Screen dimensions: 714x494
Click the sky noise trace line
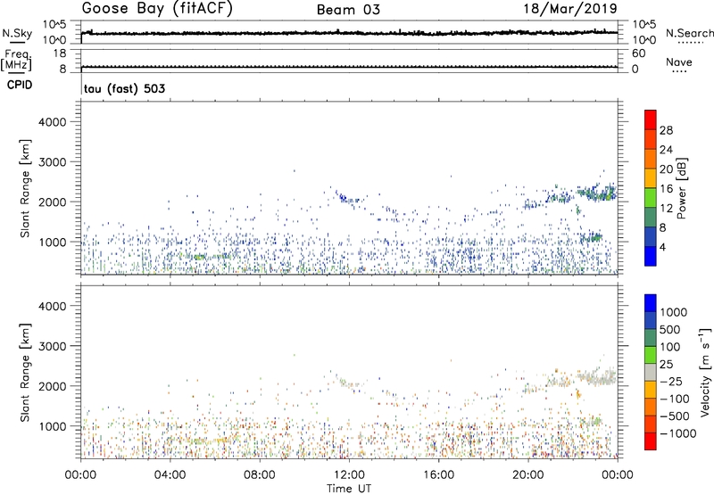coord(349,33)
